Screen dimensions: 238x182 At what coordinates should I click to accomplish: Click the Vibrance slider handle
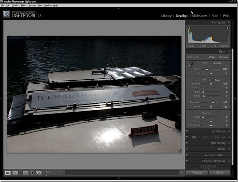(211, 121)
